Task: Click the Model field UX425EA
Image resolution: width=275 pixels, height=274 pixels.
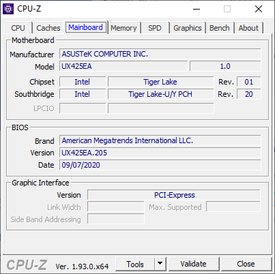Action: [124, 66]
